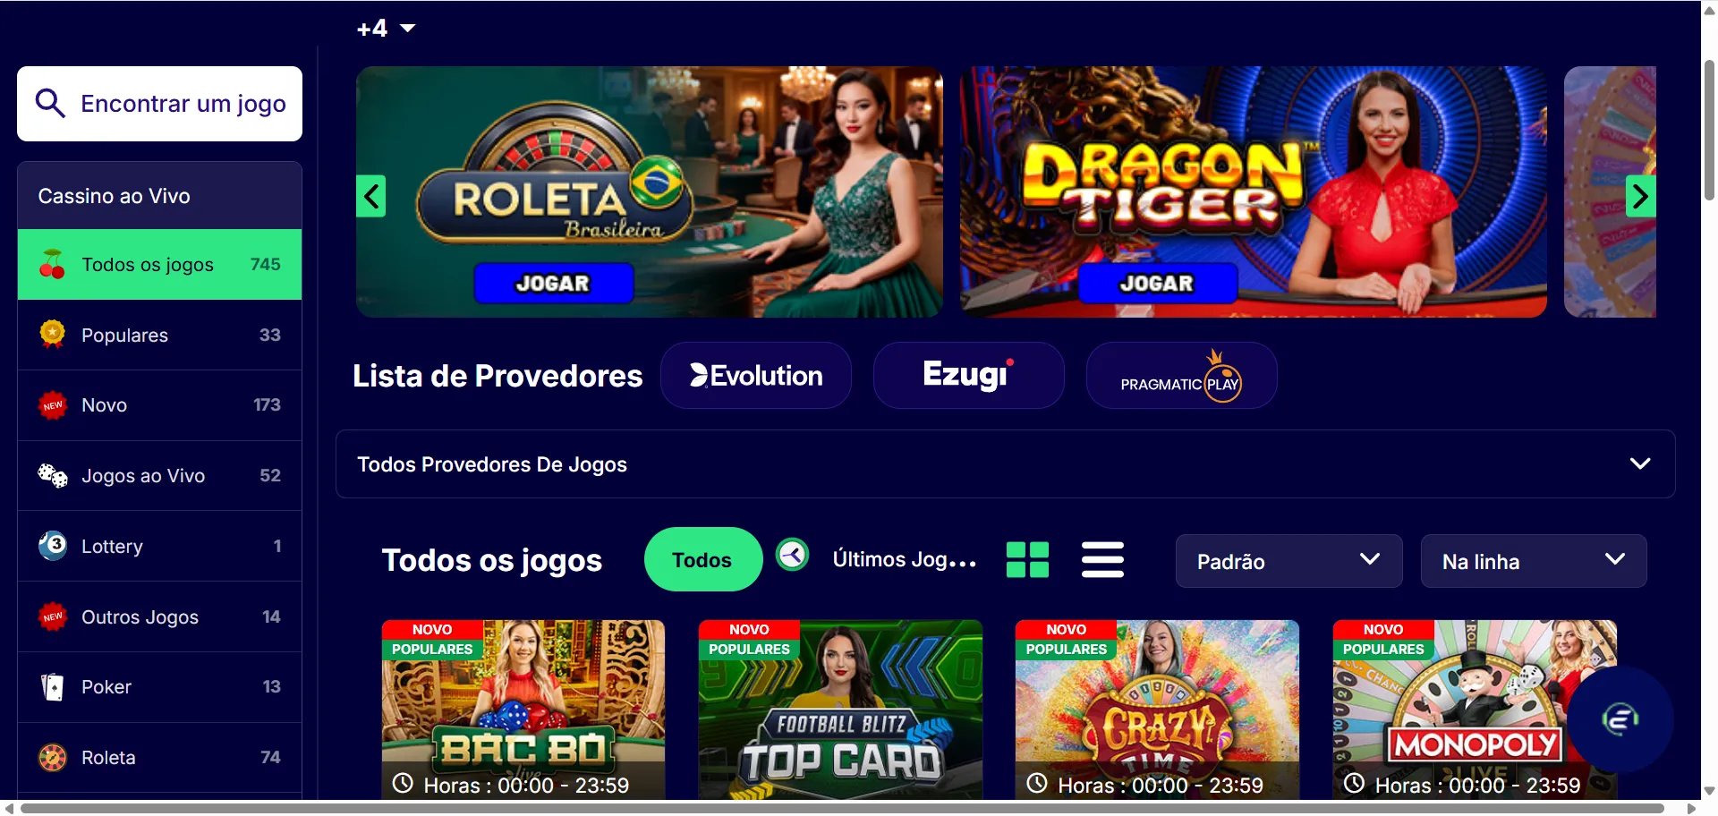The width and height of the screenshot is (1718, 816).
Task: Go to previous banner slide arrow
Action: [371, 196]
